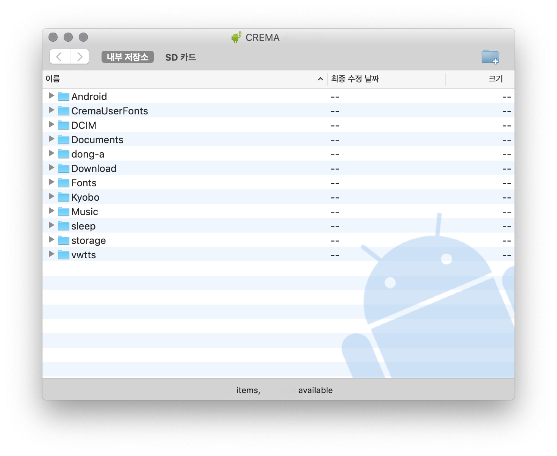Expand the vwtts folder
Image resolution: width=557 pixels, height=456 pixels.
51,254
